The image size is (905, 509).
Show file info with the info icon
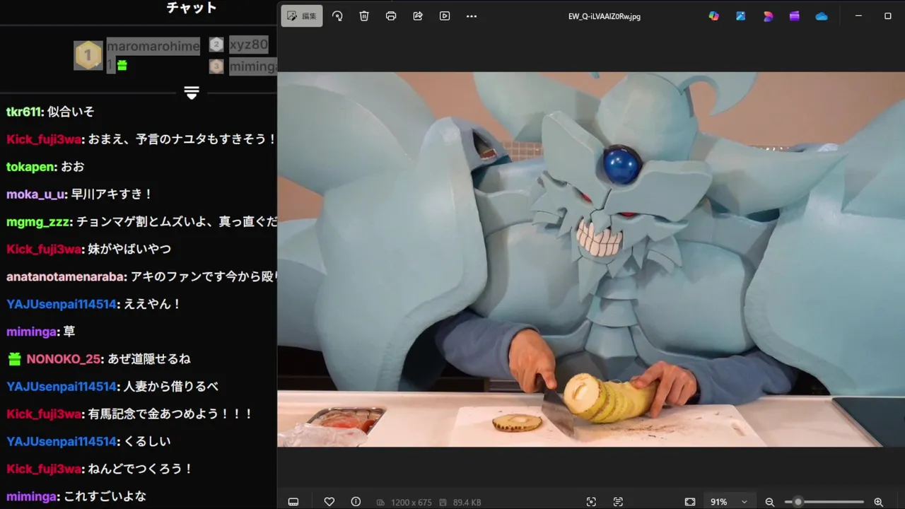point(356,502)
